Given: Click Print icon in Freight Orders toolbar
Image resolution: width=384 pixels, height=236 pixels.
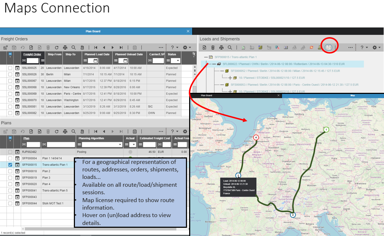Looking at the screenshot, I should pos(65,47).
